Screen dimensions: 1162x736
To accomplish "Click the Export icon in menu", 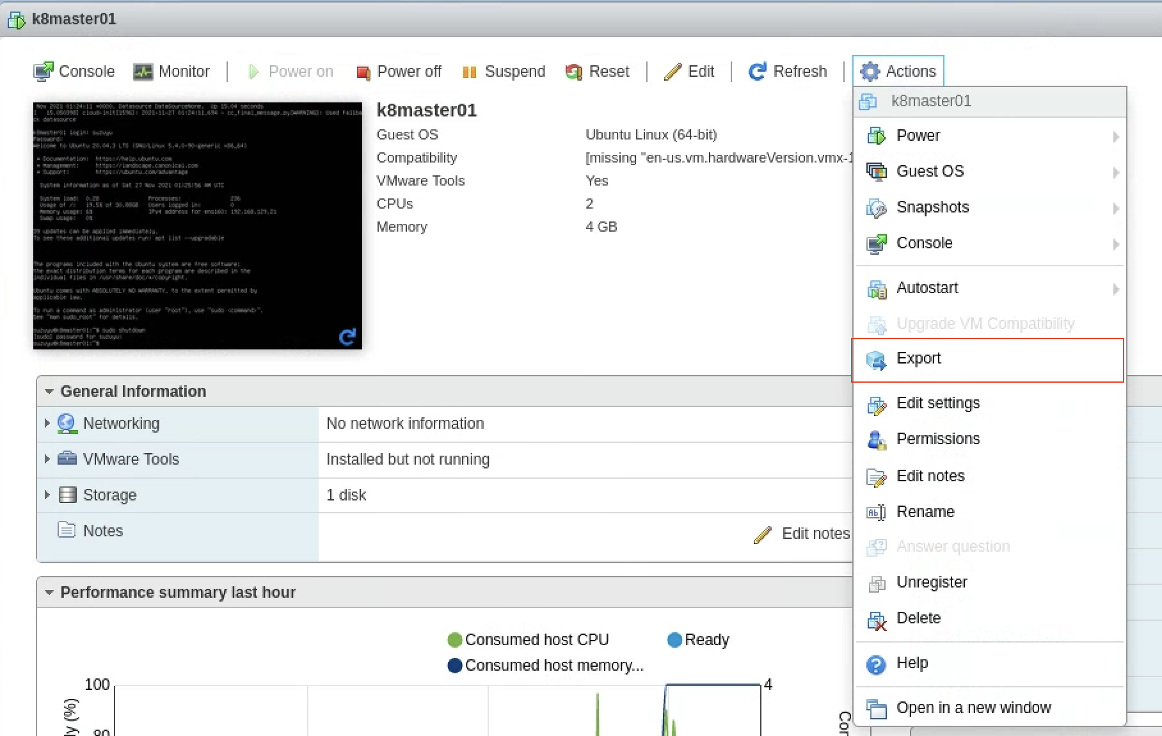I will tap(876, 360).
